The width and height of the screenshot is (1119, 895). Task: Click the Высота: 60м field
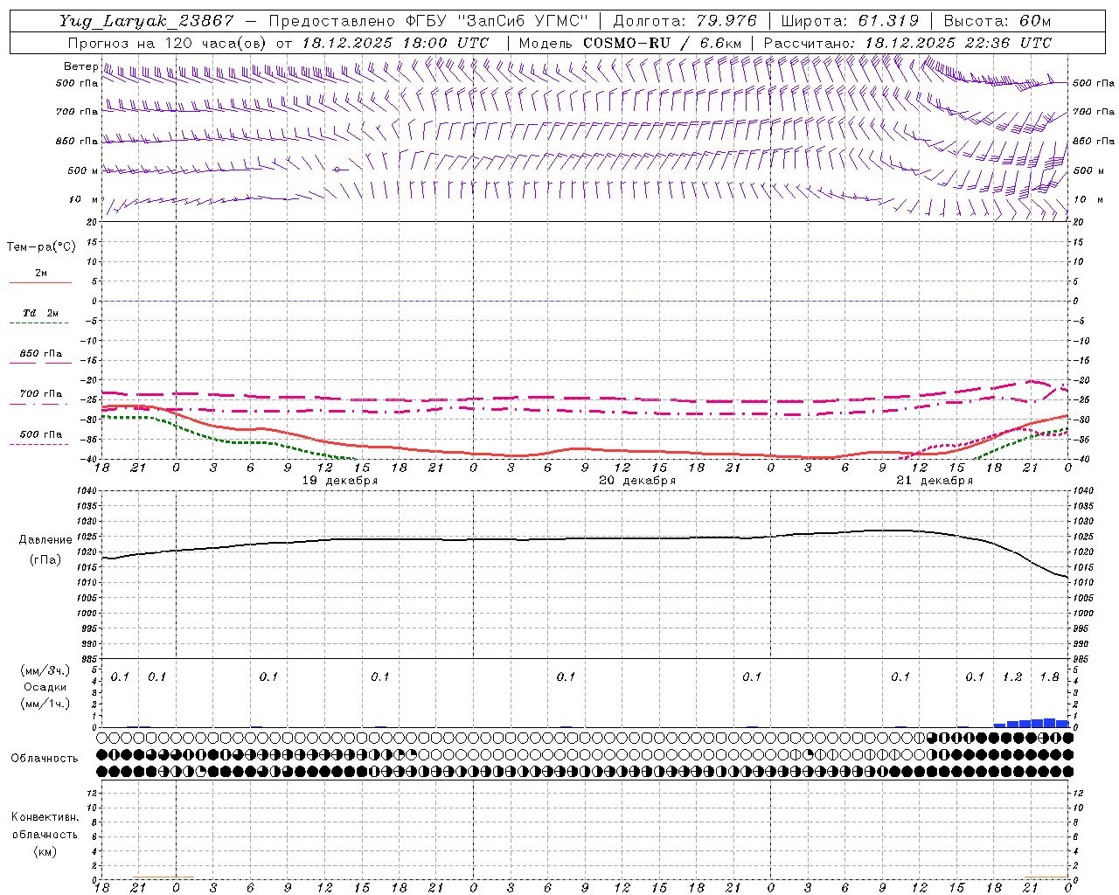click(997, 21)
